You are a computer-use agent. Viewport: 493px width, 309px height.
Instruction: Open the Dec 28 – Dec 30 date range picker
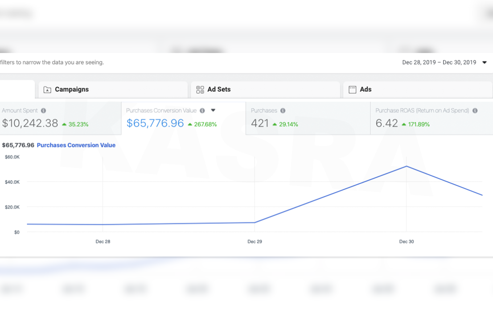(444, 62)
